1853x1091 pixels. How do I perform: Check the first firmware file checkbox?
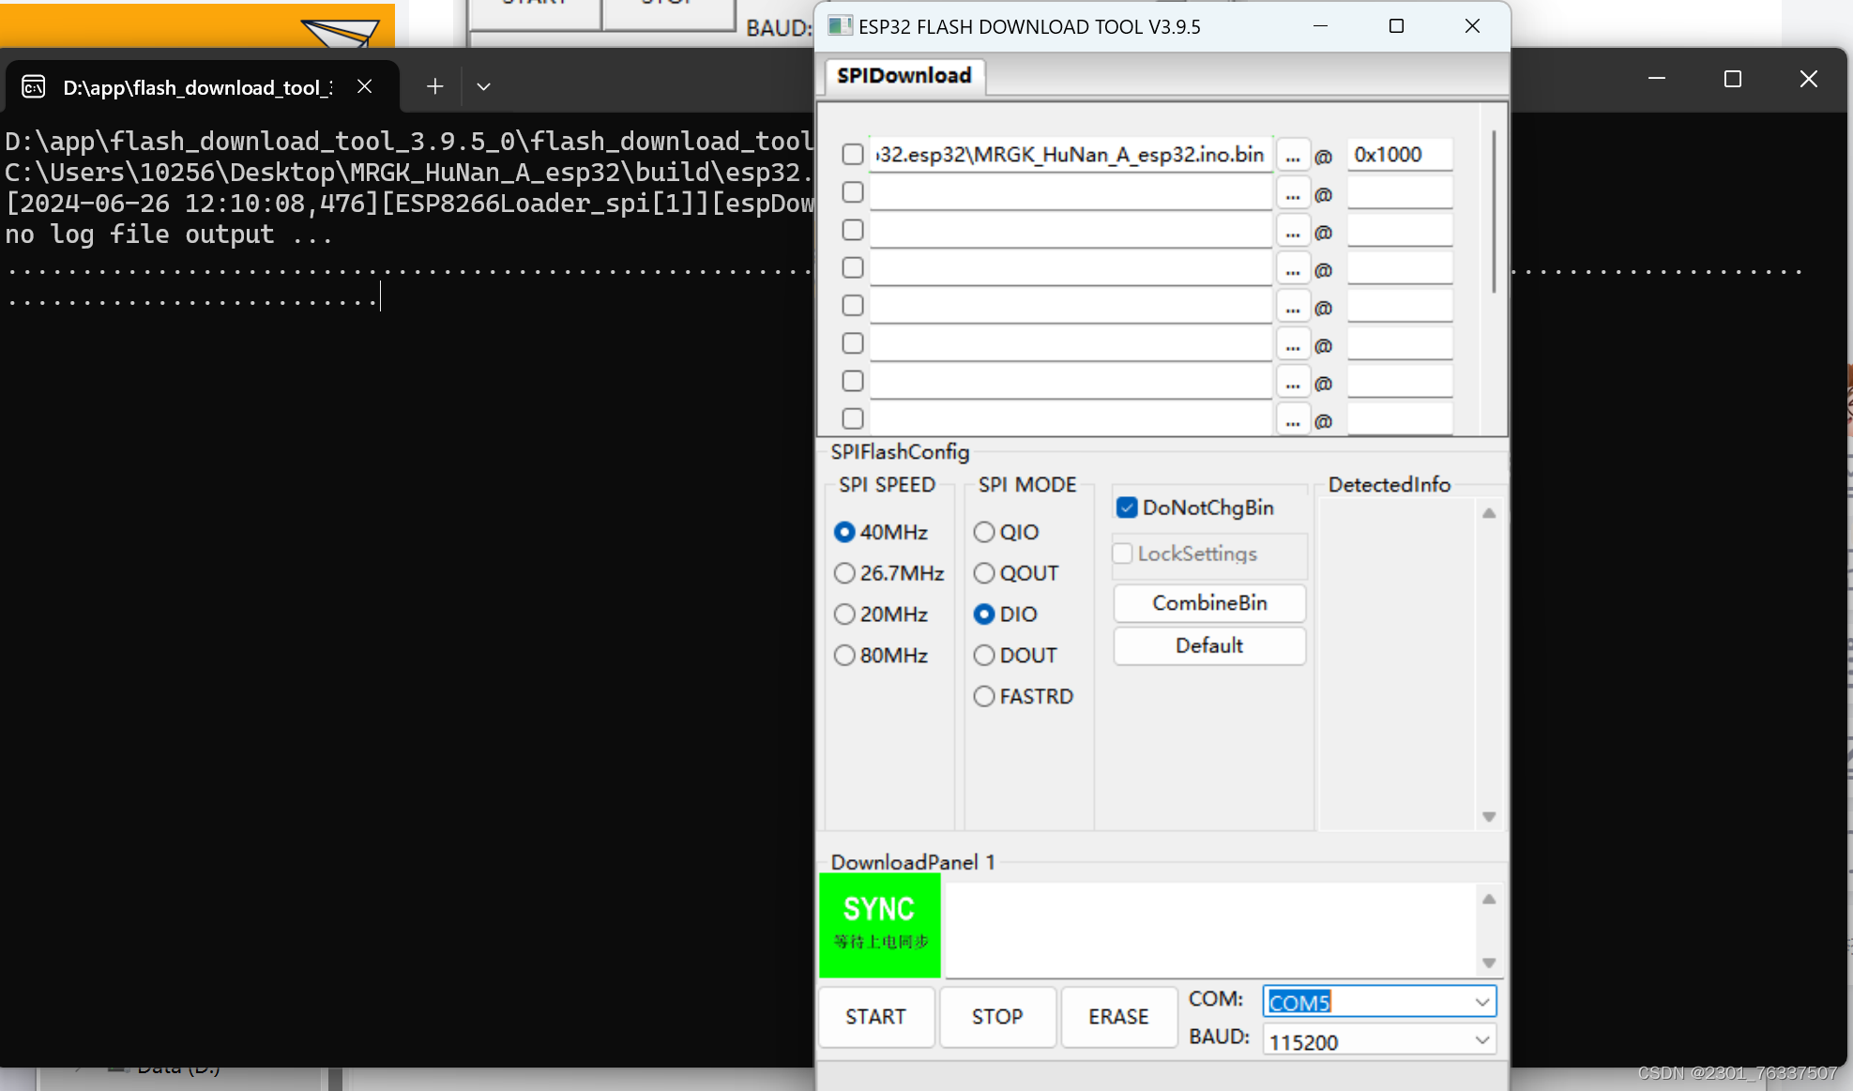point(851,154)
